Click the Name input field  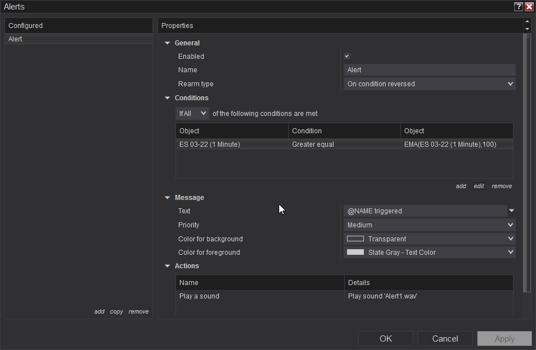(429, 70)
